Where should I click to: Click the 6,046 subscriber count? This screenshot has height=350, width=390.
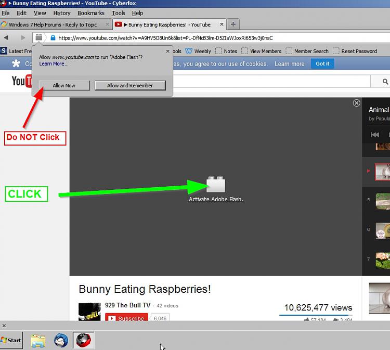point(160,318)
